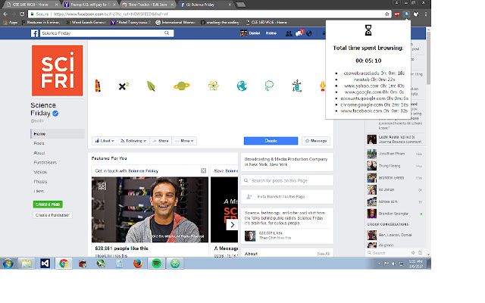Image resolution: width=485 pixels, height=303 pixels.
Task: Open chat with Brandon Spangler
Action: click(x=395, y=214)
